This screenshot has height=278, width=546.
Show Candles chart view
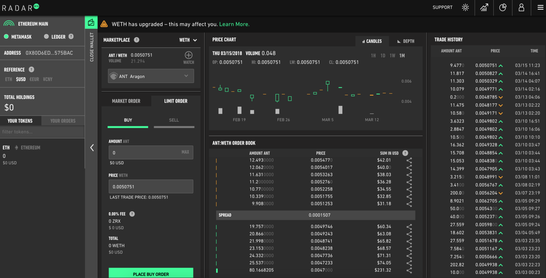pos(372,41)
